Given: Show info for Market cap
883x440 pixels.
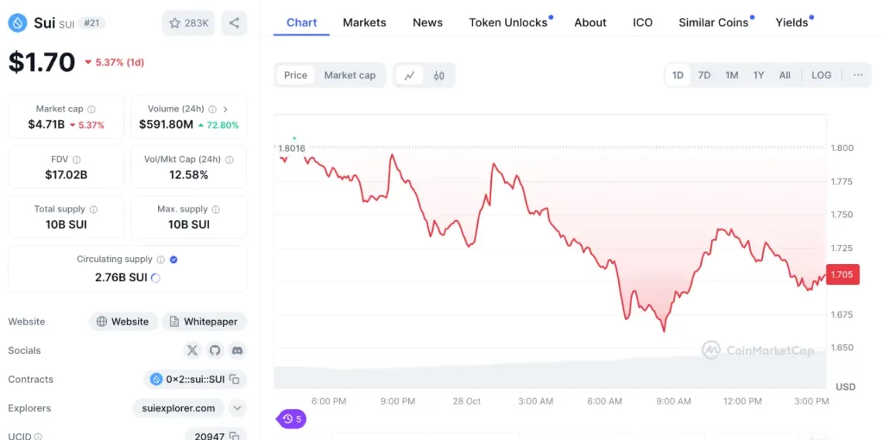Looking at the screenshot, I should tap(91, 109).
